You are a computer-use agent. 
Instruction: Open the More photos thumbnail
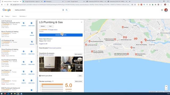pyautogui.click(x=79, y=68)
